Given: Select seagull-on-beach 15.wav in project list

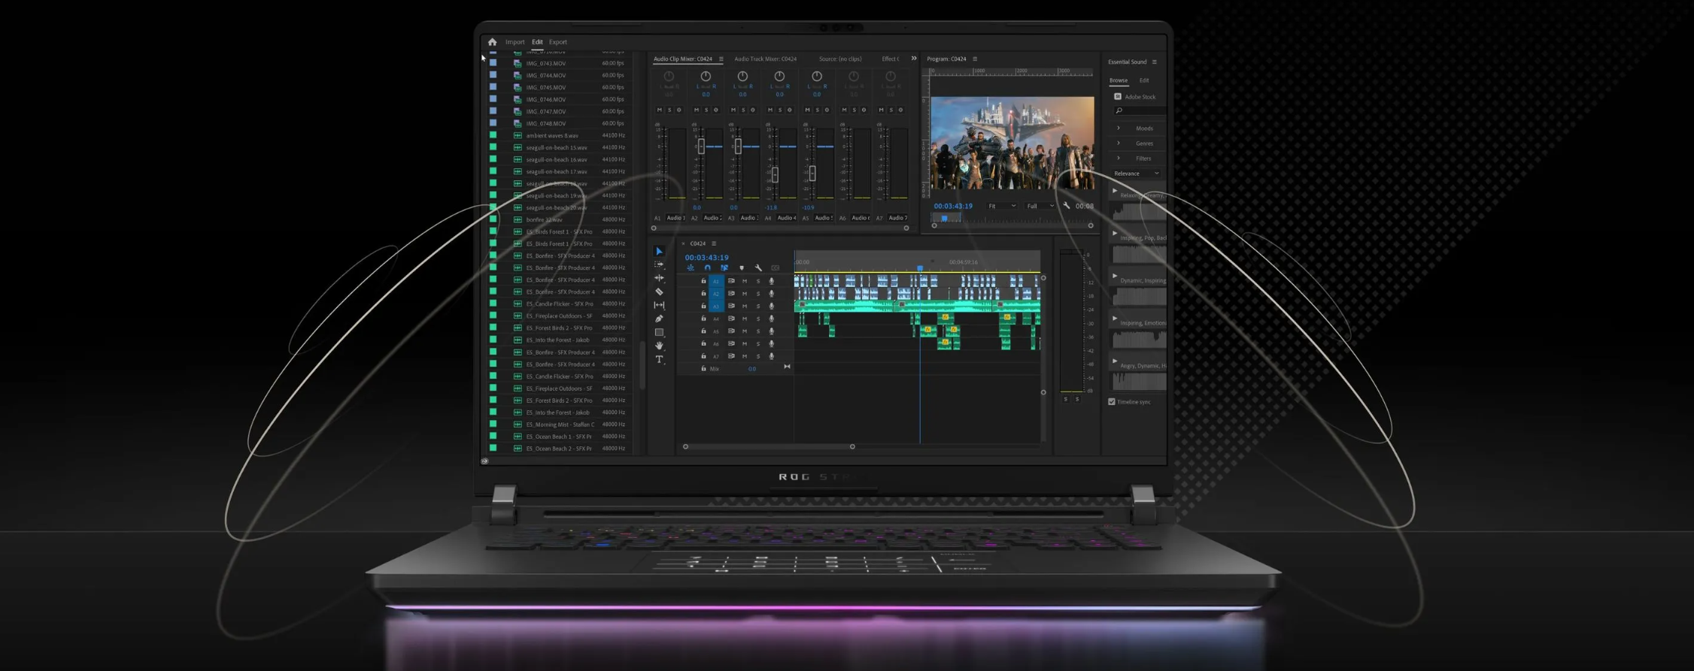Looking at the screenshot, I should [x=556, y=147].
